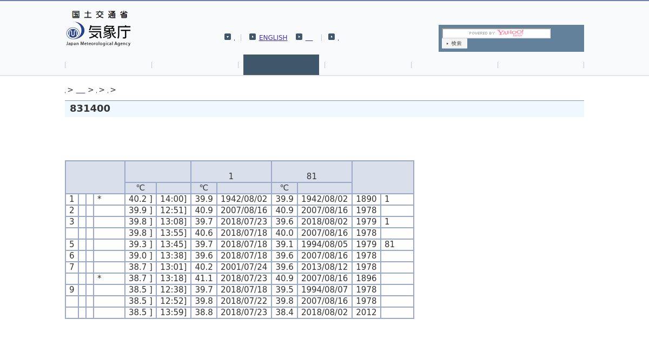Select the 39.3 ] temperature cell
This screenshot has width=649, height=340.
click(x=141, y=244)
